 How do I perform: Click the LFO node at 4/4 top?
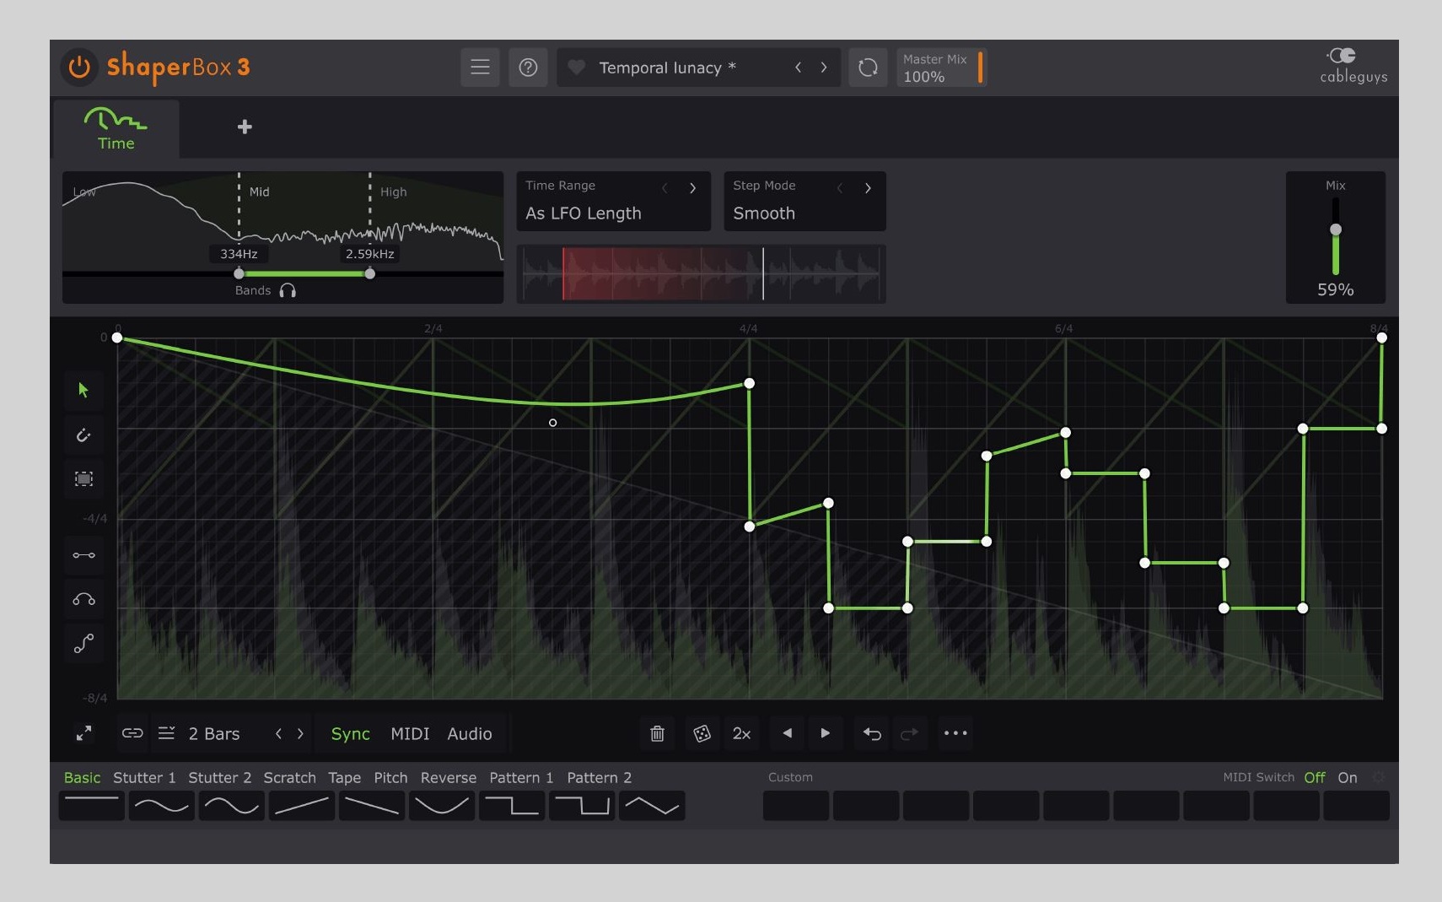[x=750, y=384]
